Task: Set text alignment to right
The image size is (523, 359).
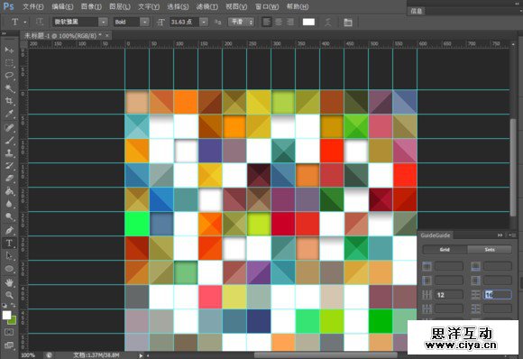Action: (290, 22)
